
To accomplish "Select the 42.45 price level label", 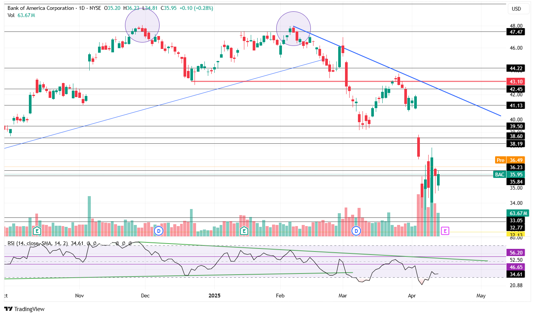I will [516, 89].
